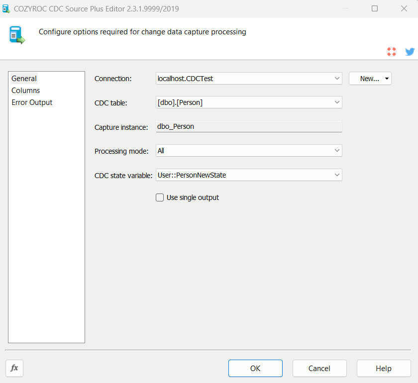The width and height of the screenshot is (418, 383).
Task: Maximize the editor window
Action: click(375, 8)
